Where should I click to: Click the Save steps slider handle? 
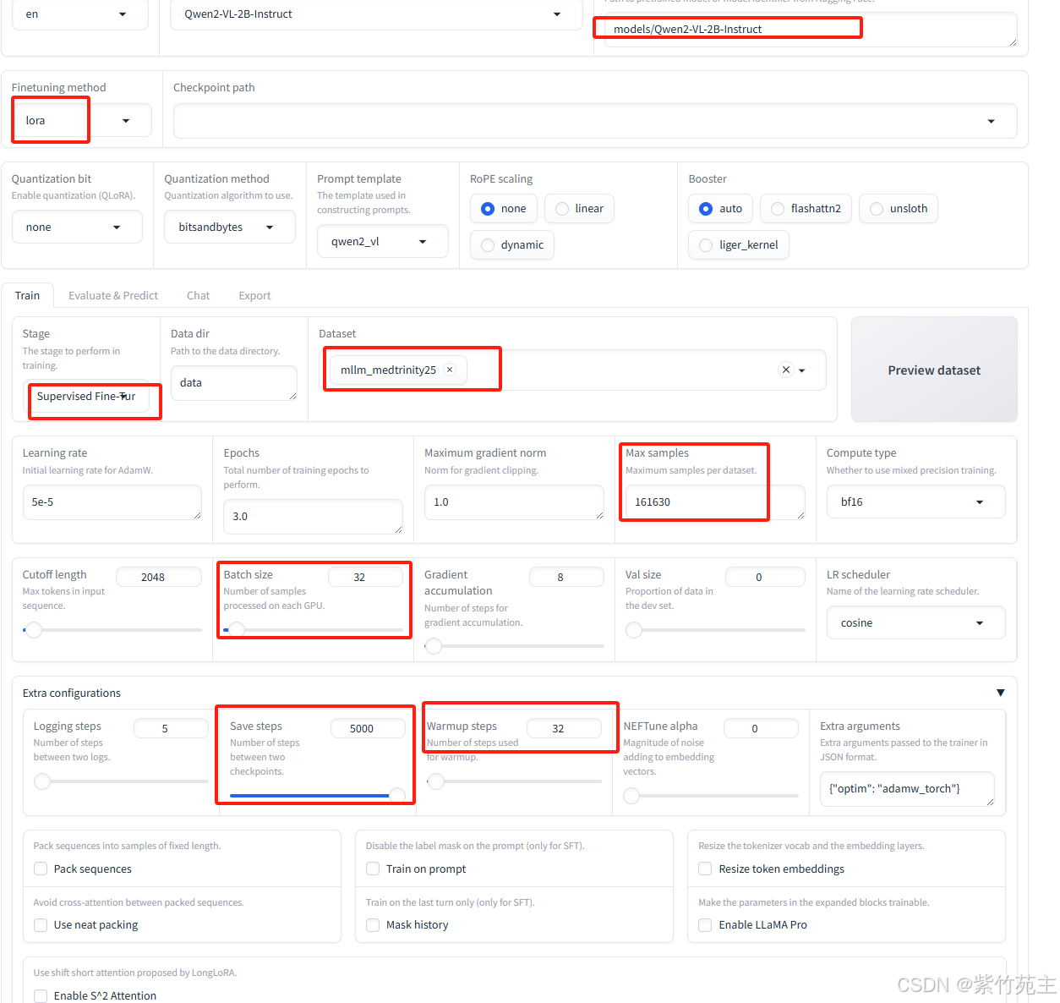coord(396,795)
